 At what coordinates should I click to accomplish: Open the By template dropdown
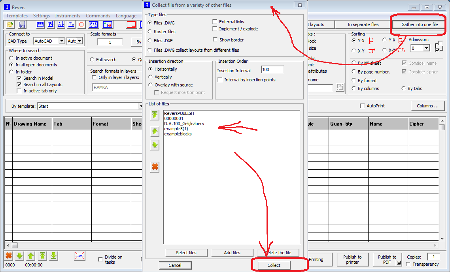(x=140, y=107)
